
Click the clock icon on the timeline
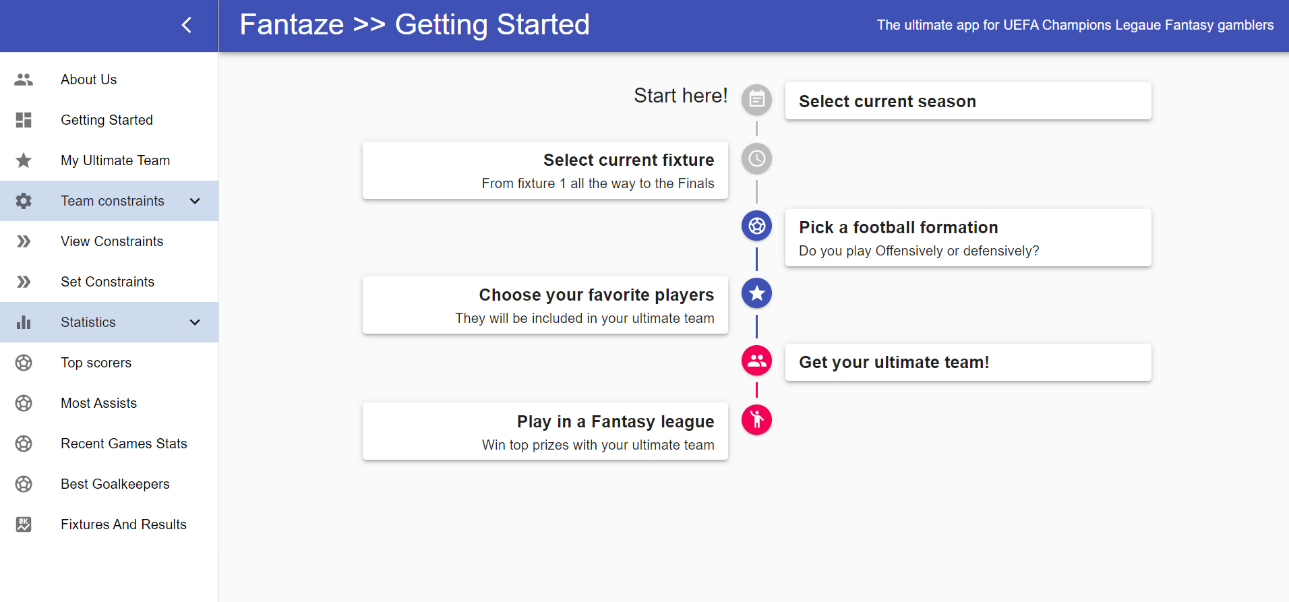[756, 158]
